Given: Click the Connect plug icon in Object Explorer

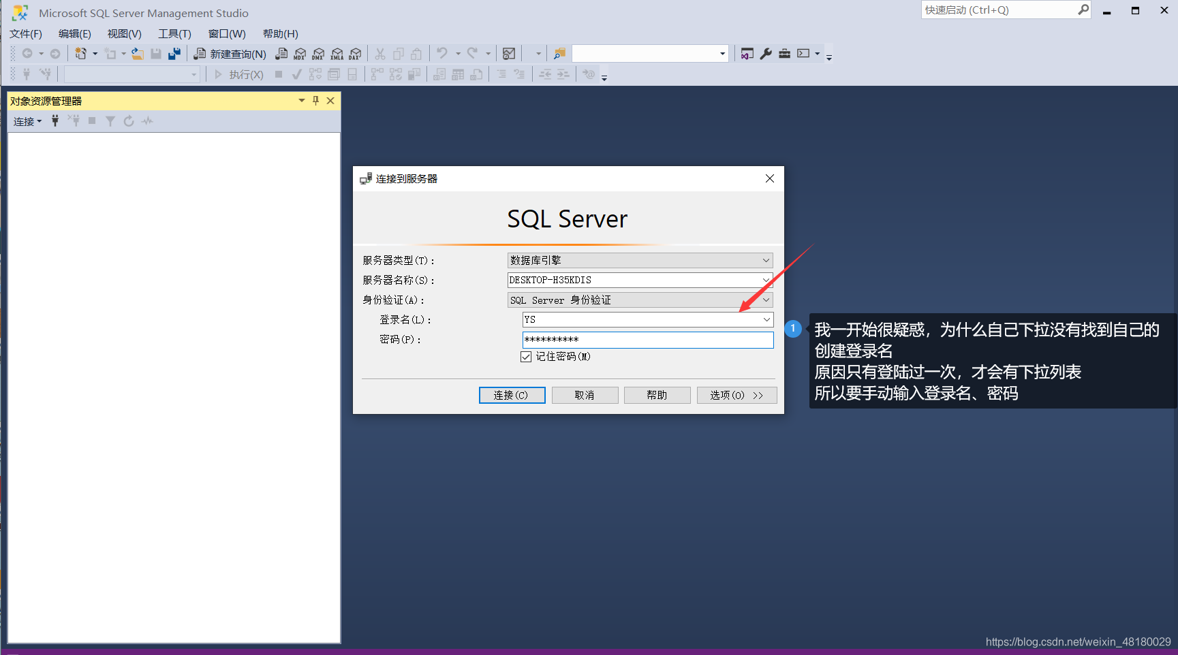Looking at the screenshot, I should pyautogui.click(x=55, y=121).
